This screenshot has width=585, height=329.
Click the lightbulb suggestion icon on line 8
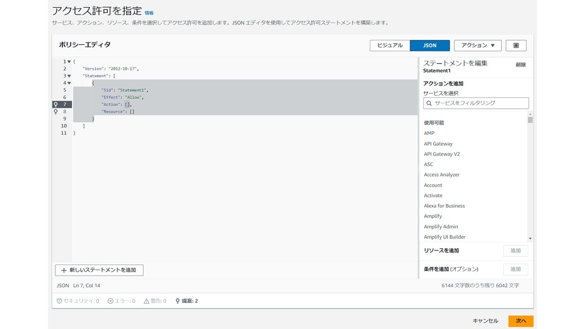[56, 111]
